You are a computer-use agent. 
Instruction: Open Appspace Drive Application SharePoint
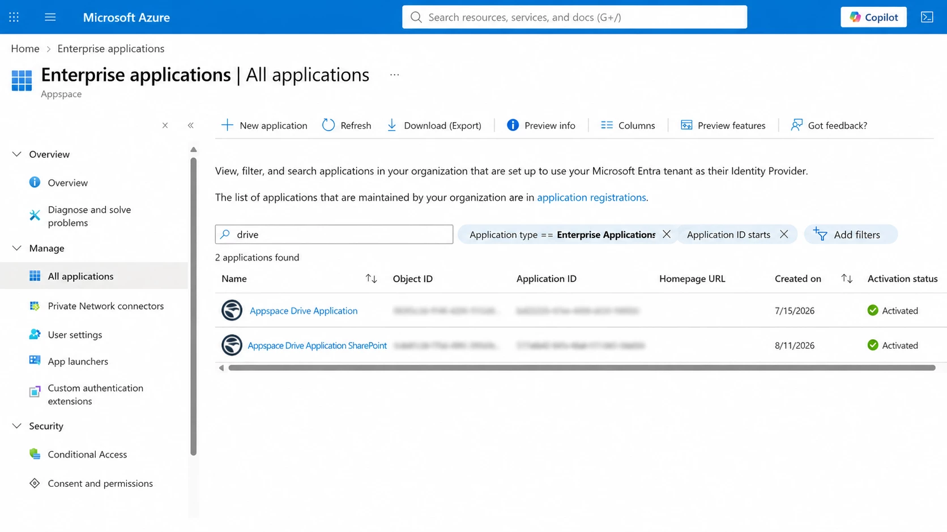click(317, 345)
